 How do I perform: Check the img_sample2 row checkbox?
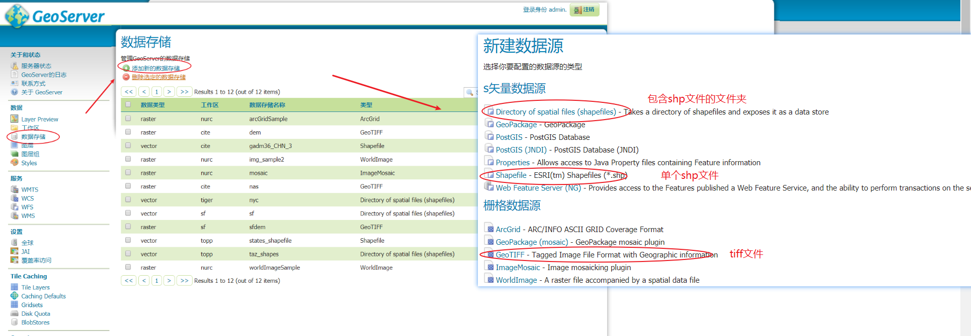click(x=128, y=159)
